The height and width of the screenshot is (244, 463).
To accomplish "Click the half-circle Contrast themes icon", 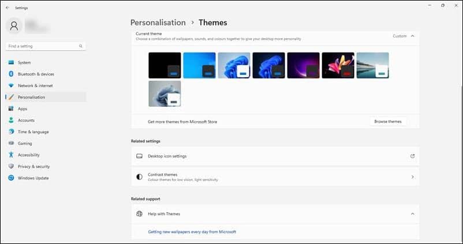I will tap(139, 177).
